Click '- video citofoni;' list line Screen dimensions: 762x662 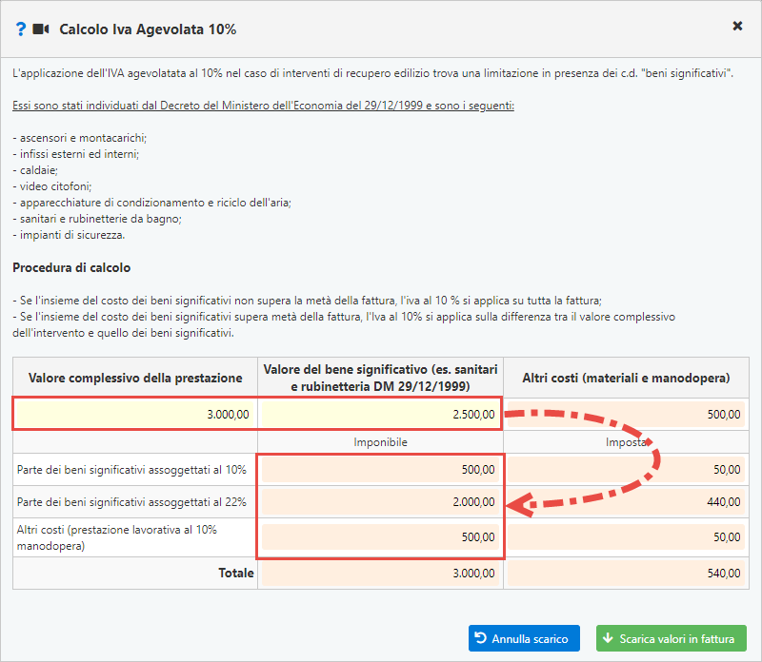pos(52,186)
